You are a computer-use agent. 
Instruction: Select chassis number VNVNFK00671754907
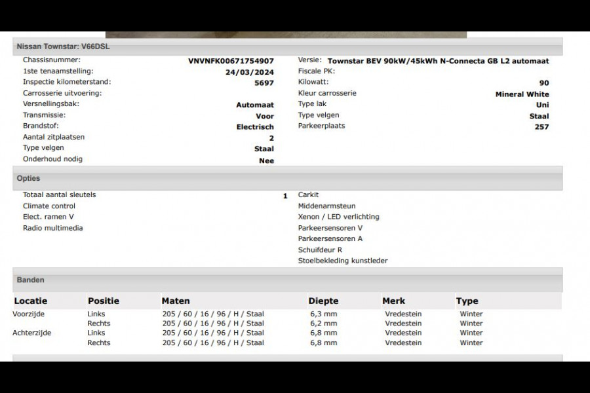(x=231, y=61)
